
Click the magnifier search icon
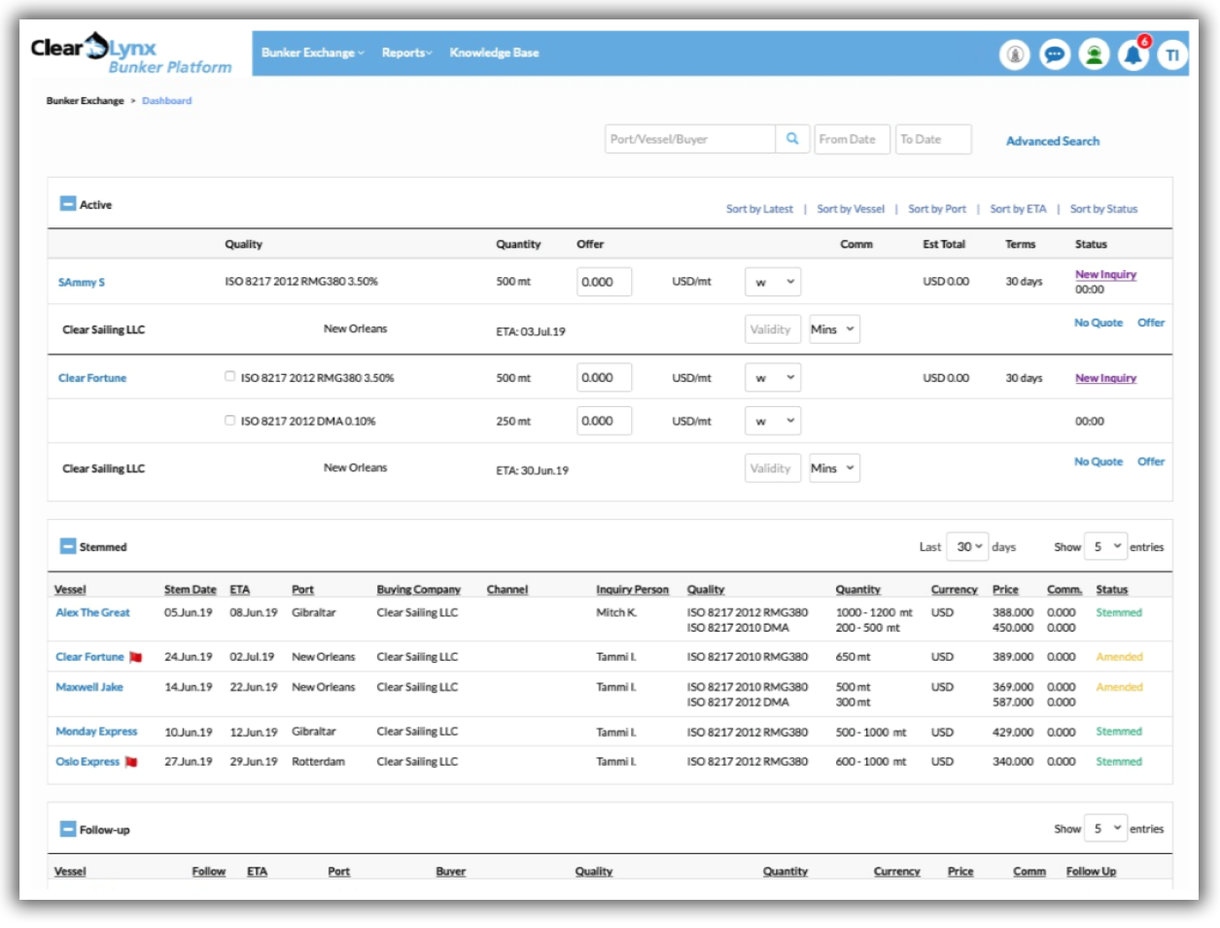tap(792, 139)
